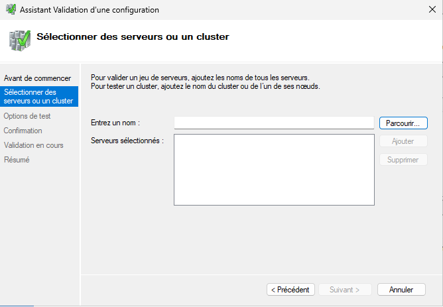Click the wizard icon in the title bar
The image size is (443, 307).
pyautogui.click(x=11, y=10)
